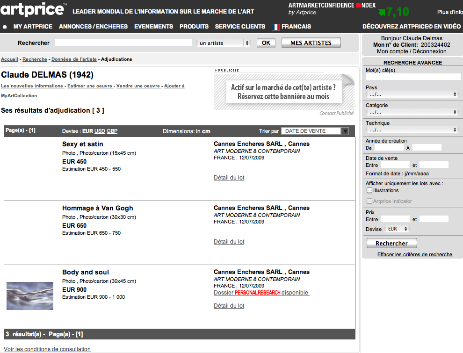Go to Accueil breadcrumb
The width and height of the screenshot is (463, 353).
click(x=9, y=59)
